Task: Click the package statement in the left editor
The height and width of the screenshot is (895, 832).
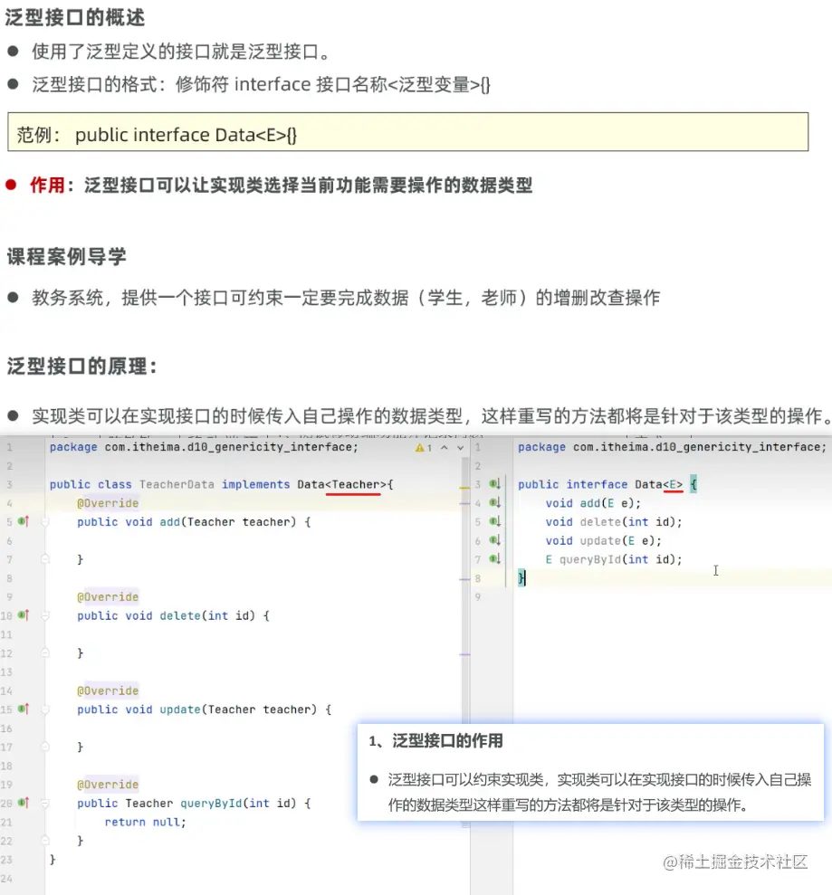Action: pos(204,447)
